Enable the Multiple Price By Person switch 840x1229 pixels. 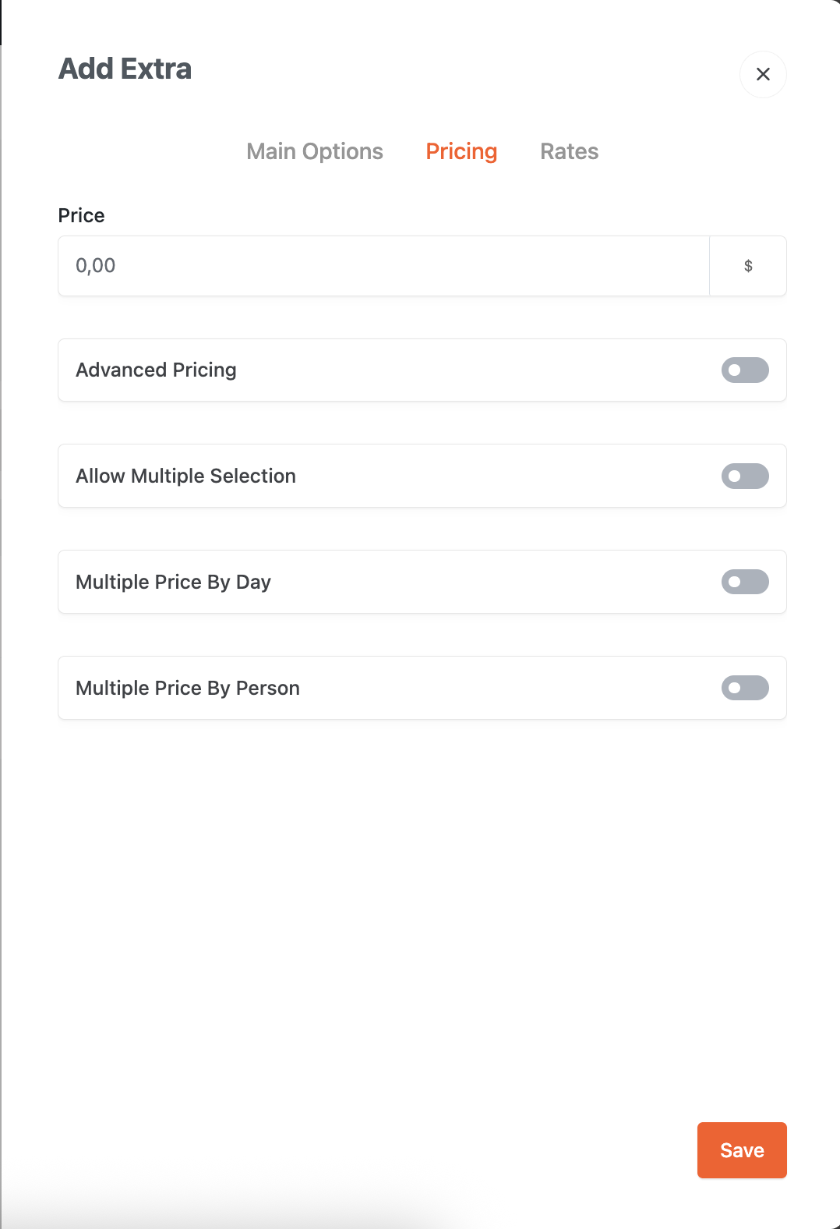point(745,688)
